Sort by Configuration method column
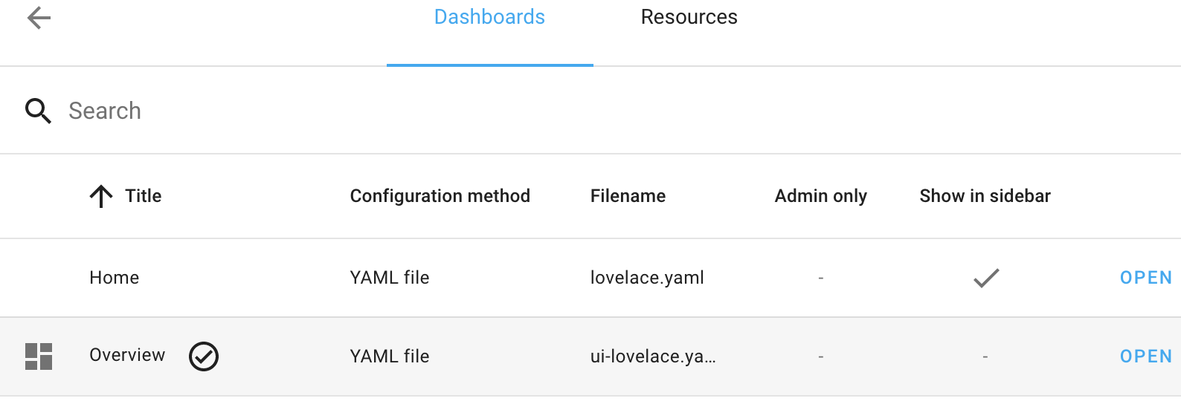Image resolution: width=1181 pixels, height=404 pixels. pos(440,196)
